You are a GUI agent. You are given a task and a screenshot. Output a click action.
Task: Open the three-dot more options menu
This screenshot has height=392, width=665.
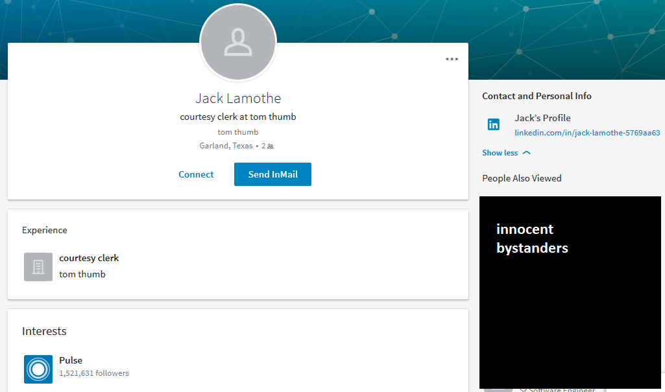[x=452, y=59]
